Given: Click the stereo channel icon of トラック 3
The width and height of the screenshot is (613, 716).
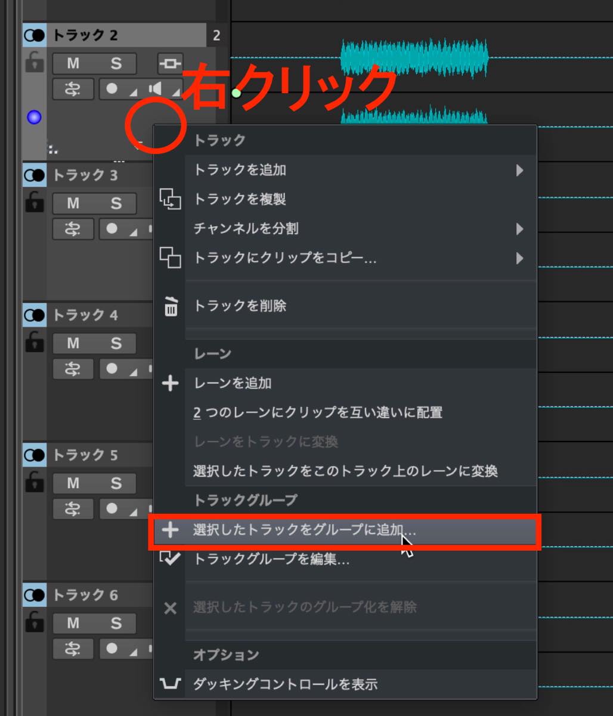Looking at the screenshot, I should (35, 175).
